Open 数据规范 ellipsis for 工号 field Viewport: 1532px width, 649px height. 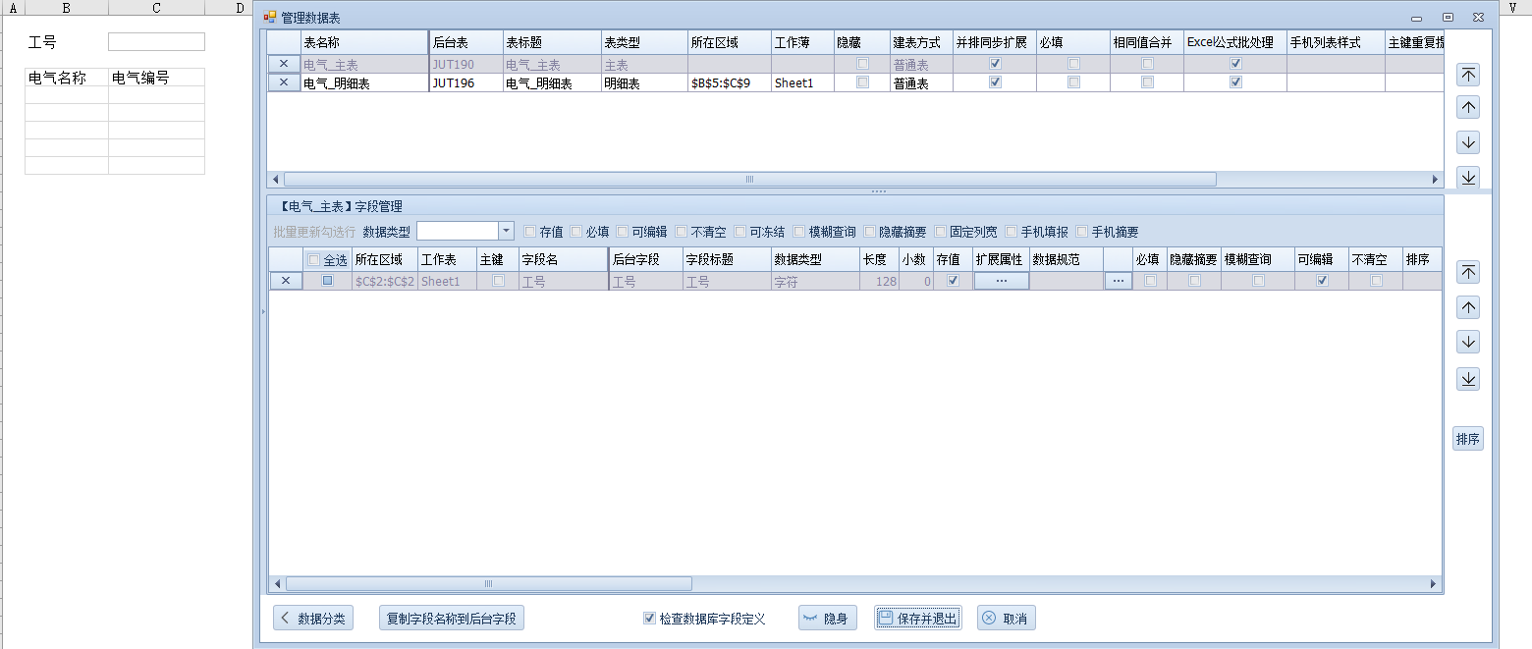pos(1118,281)
